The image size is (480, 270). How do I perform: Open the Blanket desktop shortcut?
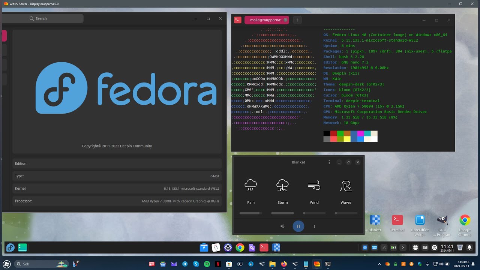(x=375, y=224)
